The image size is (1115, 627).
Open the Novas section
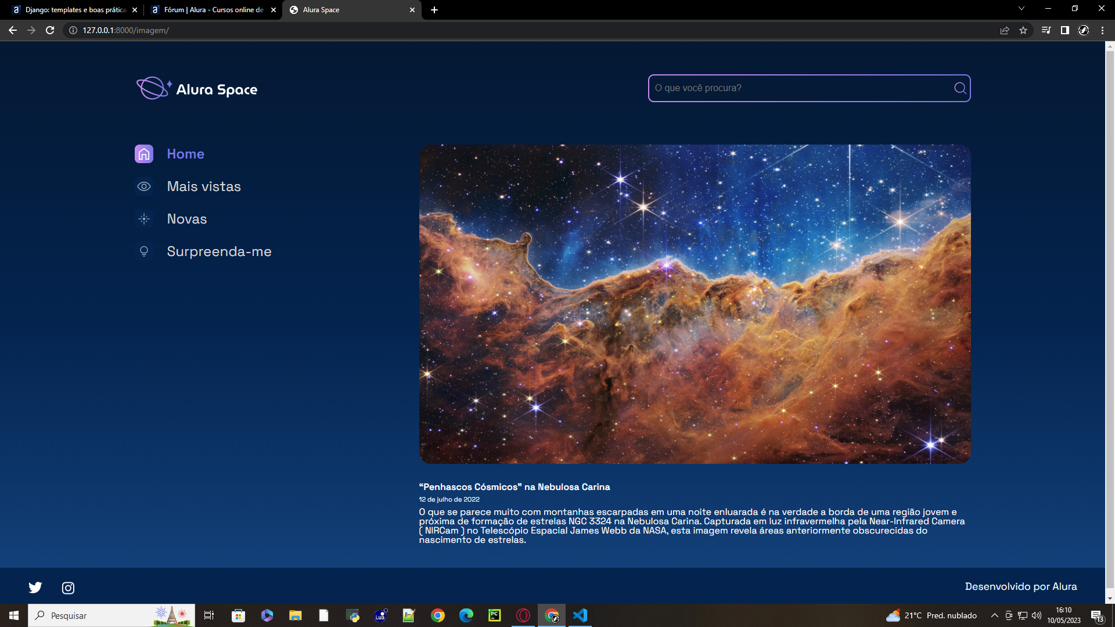tap(187, 219)
